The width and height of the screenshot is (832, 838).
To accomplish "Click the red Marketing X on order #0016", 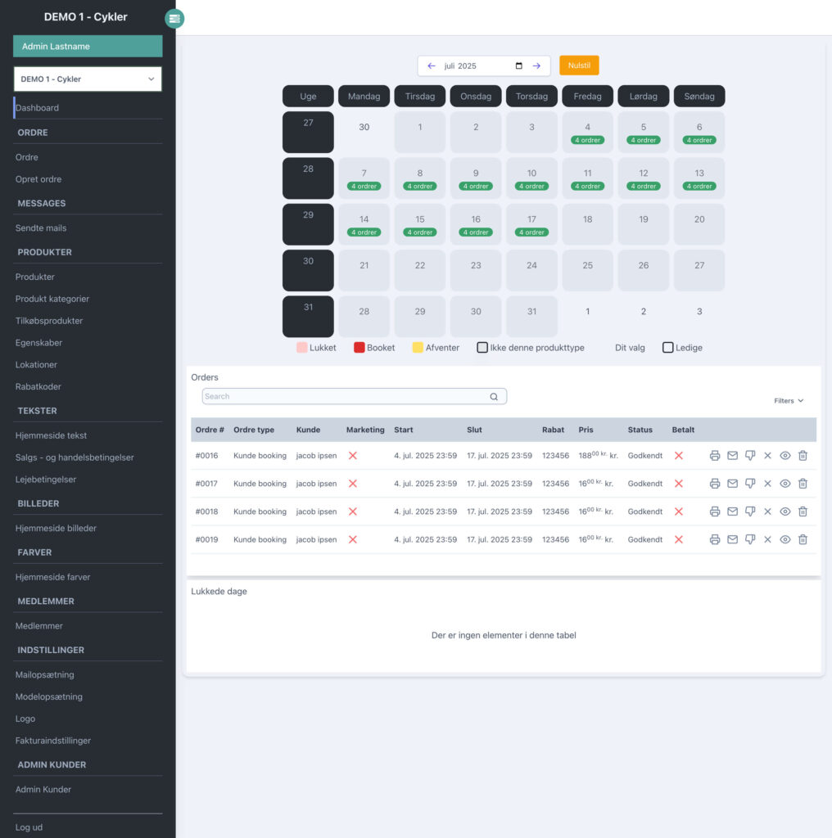I will pos(352,455).
